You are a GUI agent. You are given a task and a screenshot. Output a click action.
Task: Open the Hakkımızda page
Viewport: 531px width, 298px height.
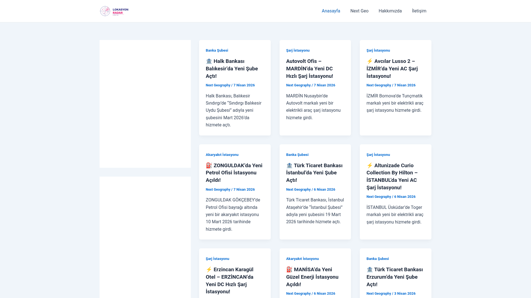point(390,11)
